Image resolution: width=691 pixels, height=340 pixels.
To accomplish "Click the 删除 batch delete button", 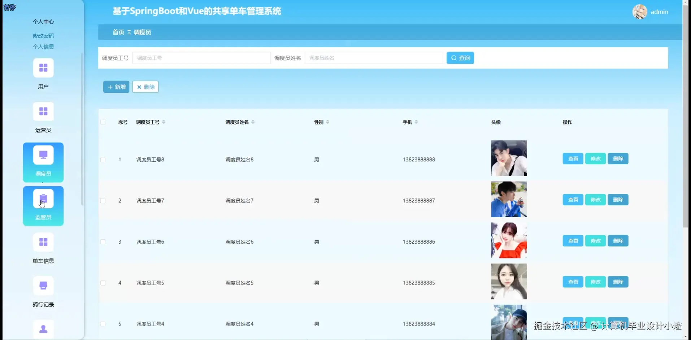I will coord(145,87).
